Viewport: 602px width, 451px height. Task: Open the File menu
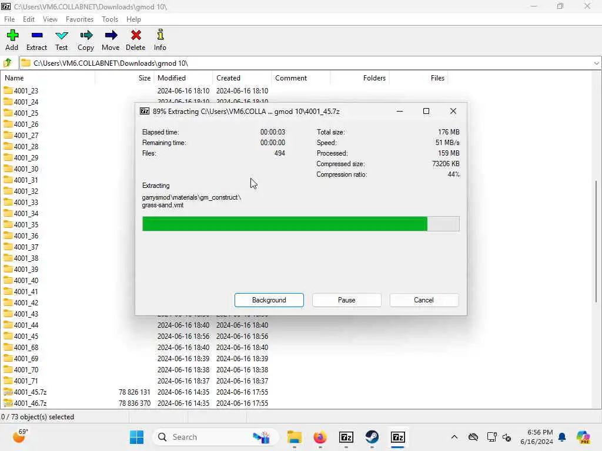tap(9, 19)
